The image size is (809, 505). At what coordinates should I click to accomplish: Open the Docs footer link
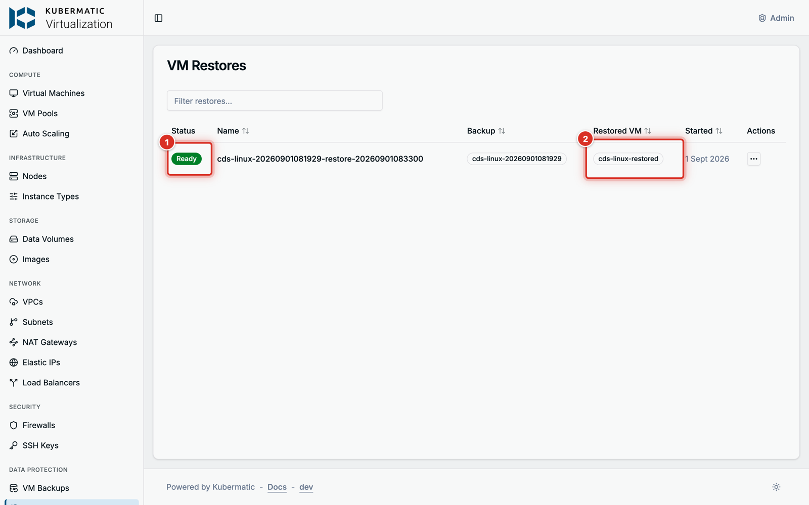coord(277,487)
